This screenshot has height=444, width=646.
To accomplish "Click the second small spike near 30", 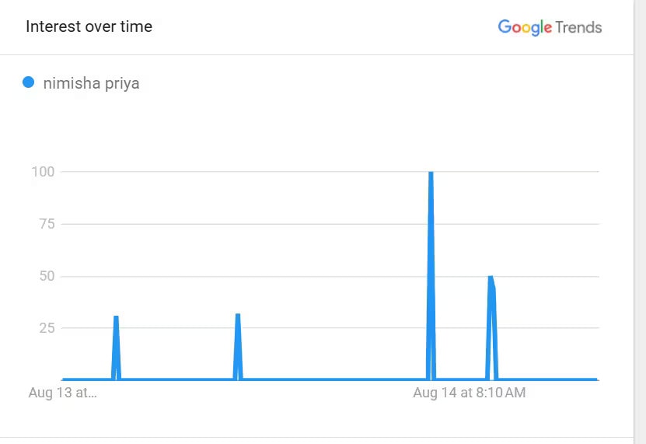I will click(x=238, y=316).
